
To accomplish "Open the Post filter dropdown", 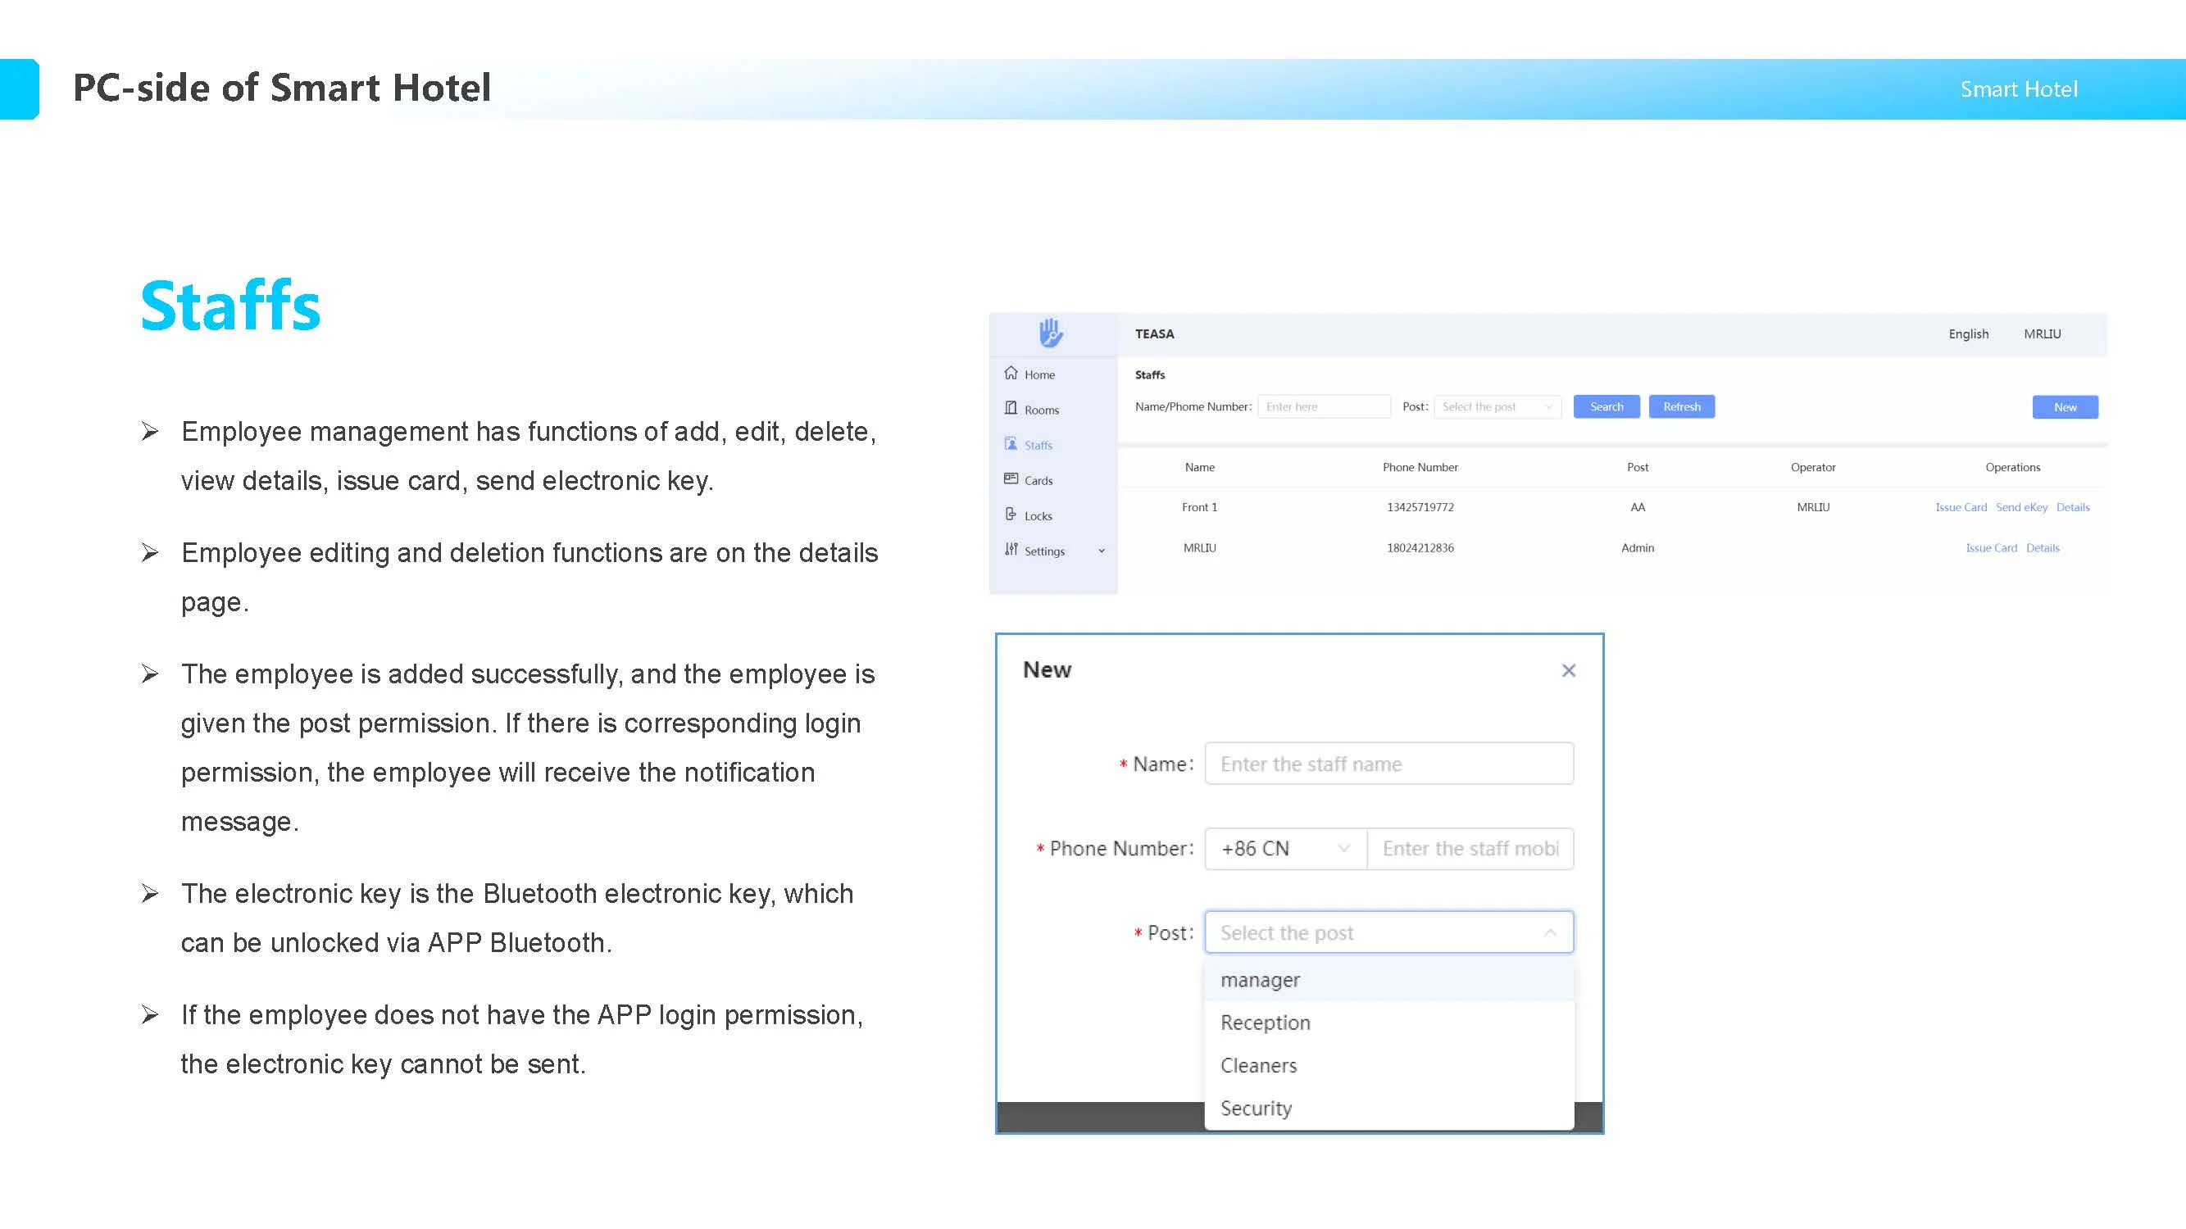I will (x=1497, y=407).
